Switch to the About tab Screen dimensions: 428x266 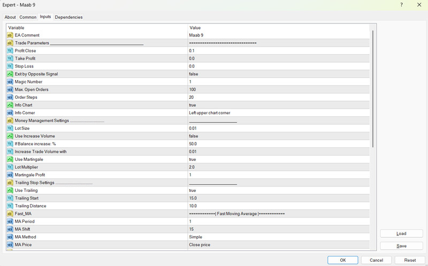point(10,17)
